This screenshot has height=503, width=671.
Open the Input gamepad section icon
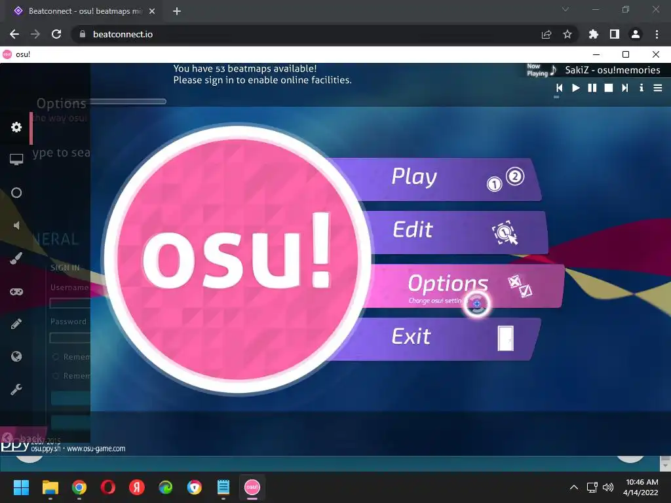(x=16, y=291)
